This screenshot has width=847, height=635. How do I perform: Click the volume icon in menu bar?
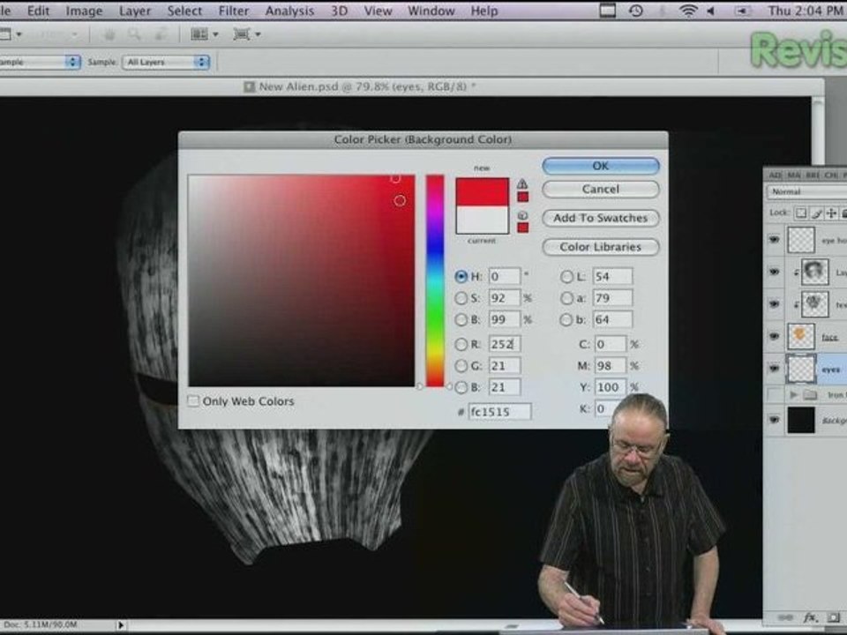point(711,11)
